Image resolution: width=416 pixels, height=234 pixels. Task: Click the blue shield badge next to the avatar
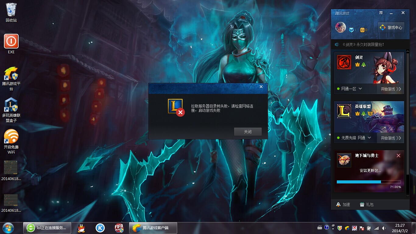click(351, 30)
